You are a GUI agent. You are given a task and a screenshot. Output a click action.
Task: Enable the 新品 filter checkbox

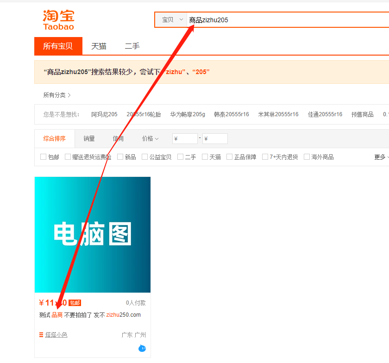tap(120, 157)
